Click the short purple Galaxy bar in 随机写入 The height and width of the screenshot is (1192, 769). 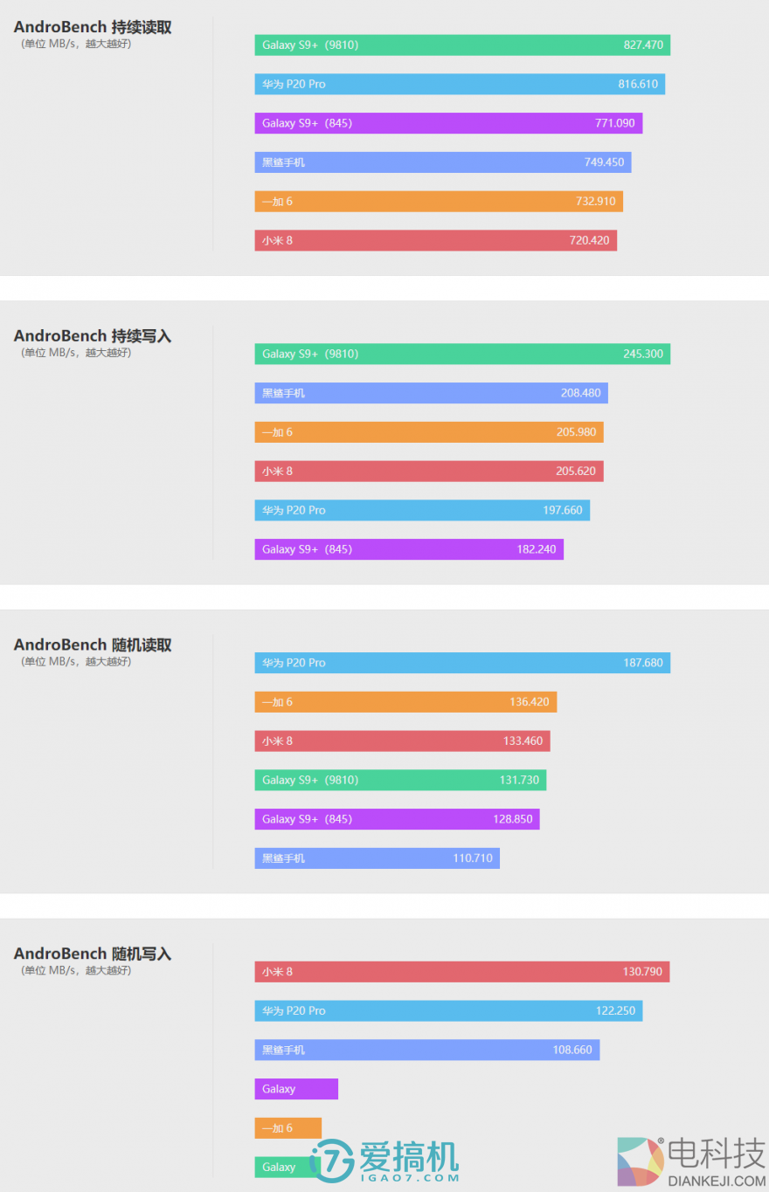coord(296,1089)
